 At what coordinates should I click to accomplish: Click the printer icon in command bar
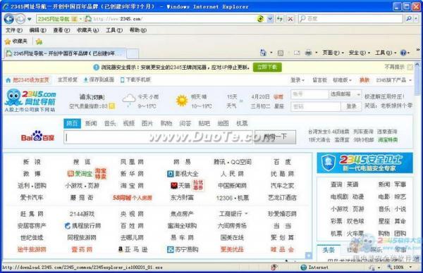308,53
